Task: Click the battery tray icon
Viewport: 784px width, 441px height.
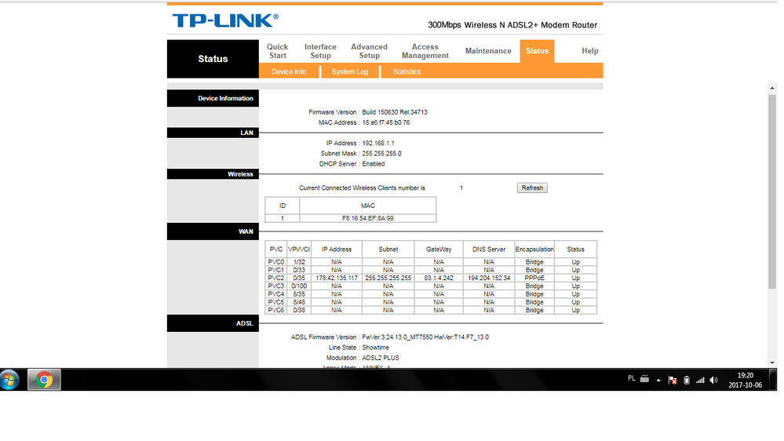Action: [x=687, y=380]
